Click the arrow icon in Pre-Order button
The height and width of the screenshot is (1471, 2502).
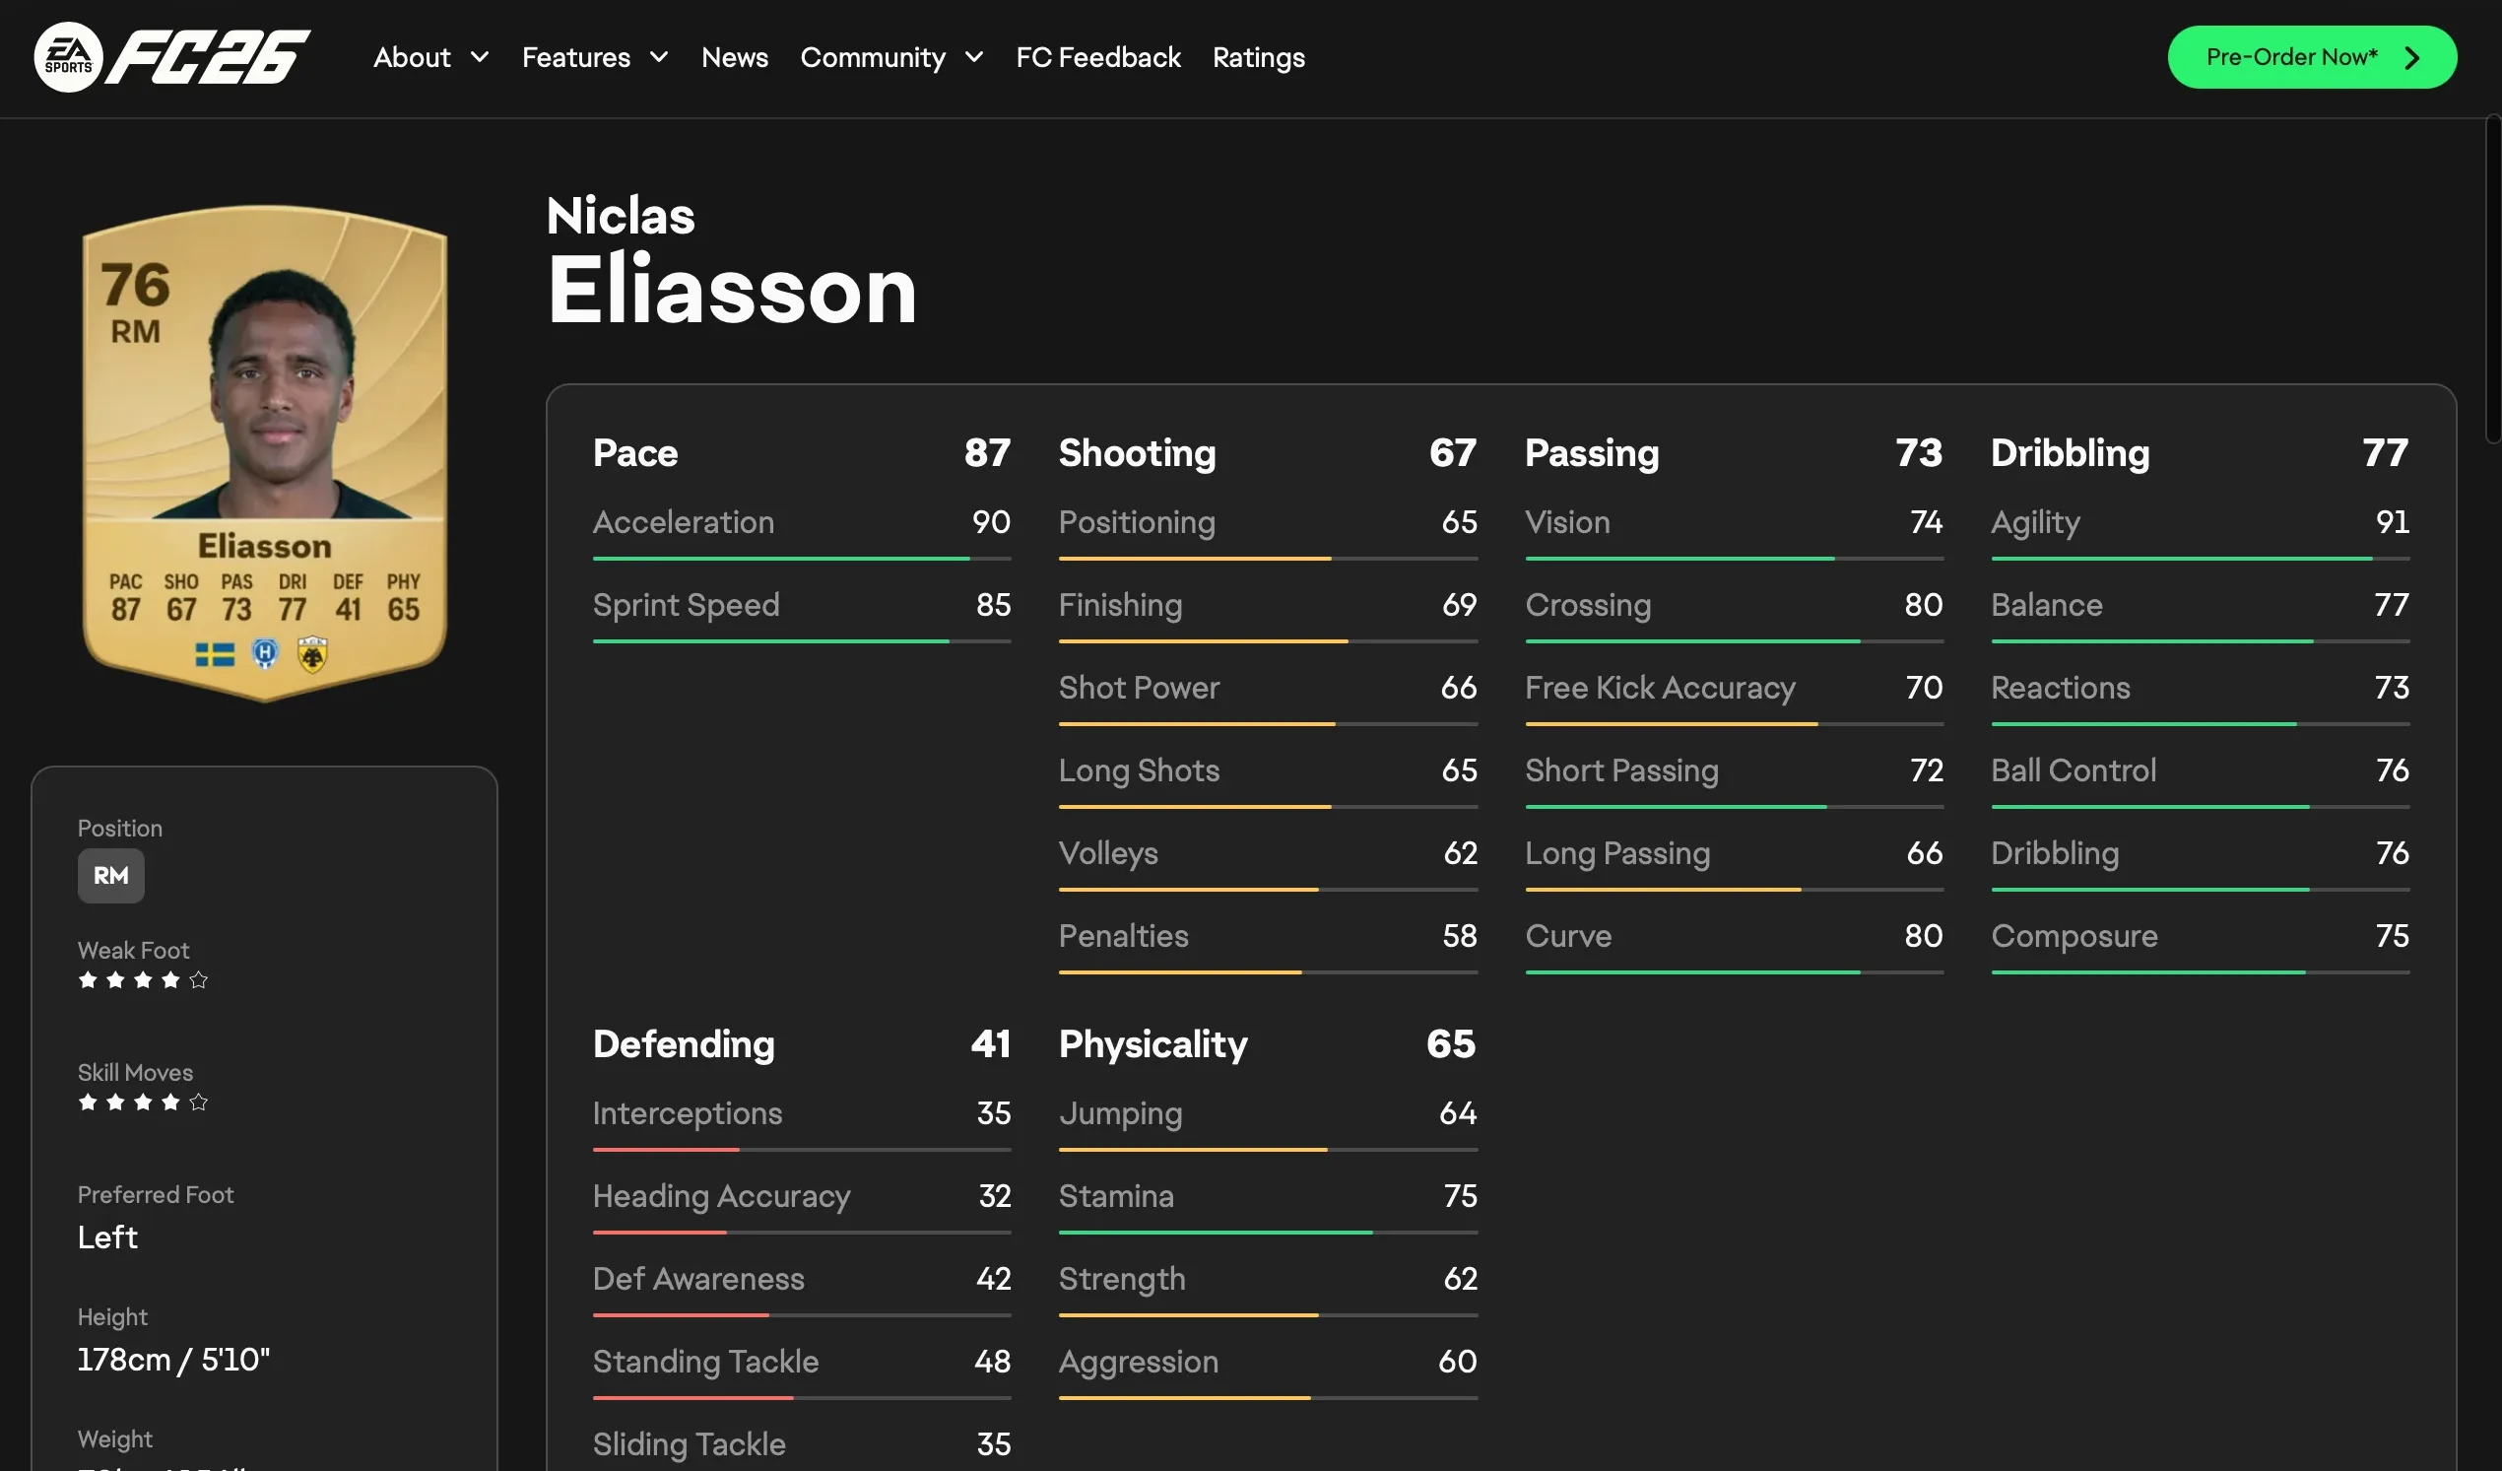(x=2412, y=57)
